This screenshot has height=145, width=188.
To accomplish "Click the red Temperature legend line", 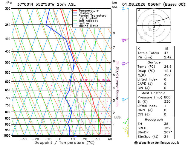I will [75, 10].
